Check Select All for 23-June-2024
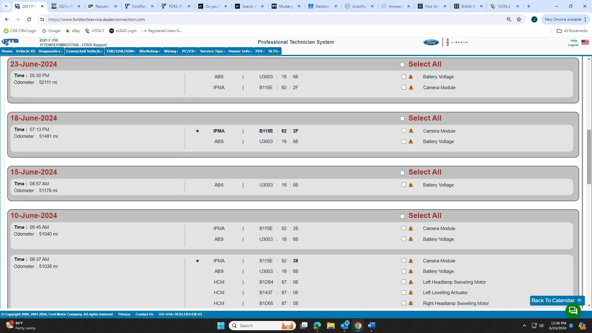 point(402,65)
